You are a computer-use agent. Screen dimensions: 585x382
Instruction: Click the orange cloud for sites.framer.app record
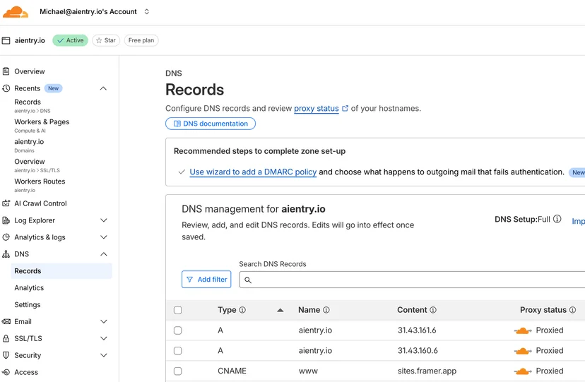[x=523, y=371]
